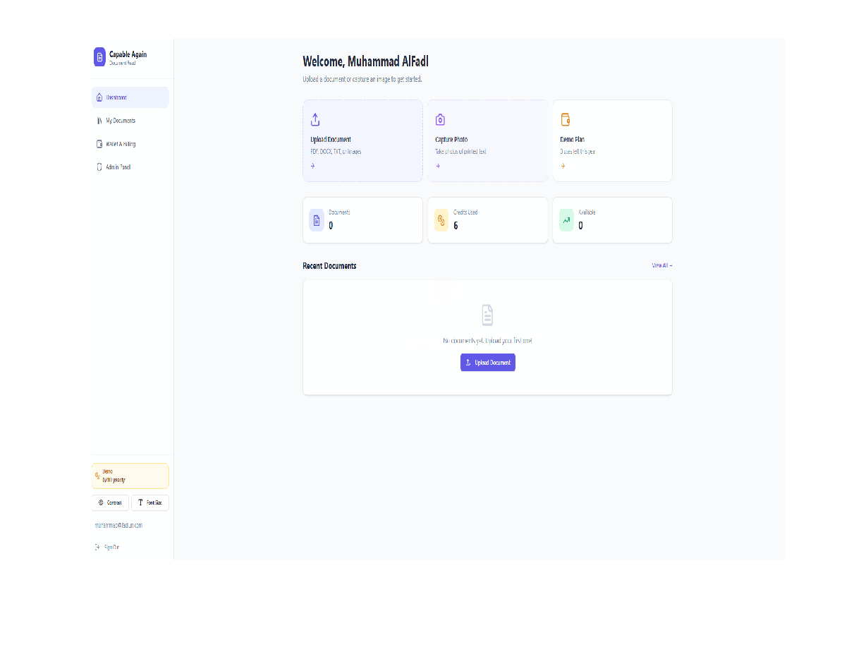This screenshot has height=652, width=849.
Task: Expand the Capture Photo card arrow
Action: pyautogui.click(x=438, y=166)
